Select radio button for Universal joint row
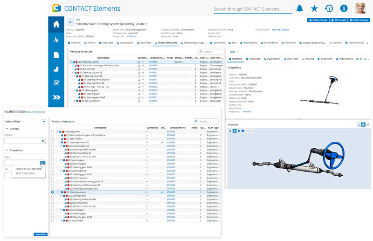 tap(52, 178)
